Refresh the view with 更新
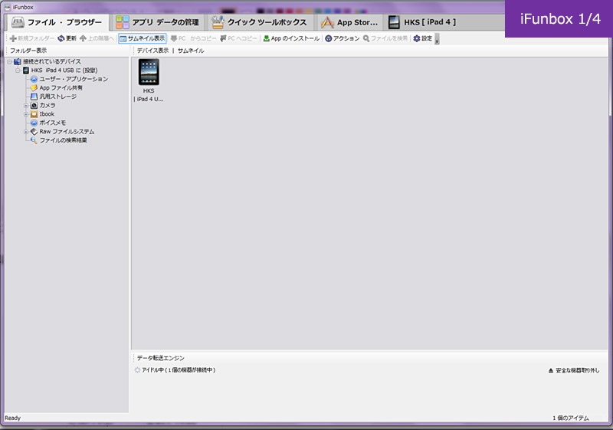613x430 pixels. click(x=67, y=38)
